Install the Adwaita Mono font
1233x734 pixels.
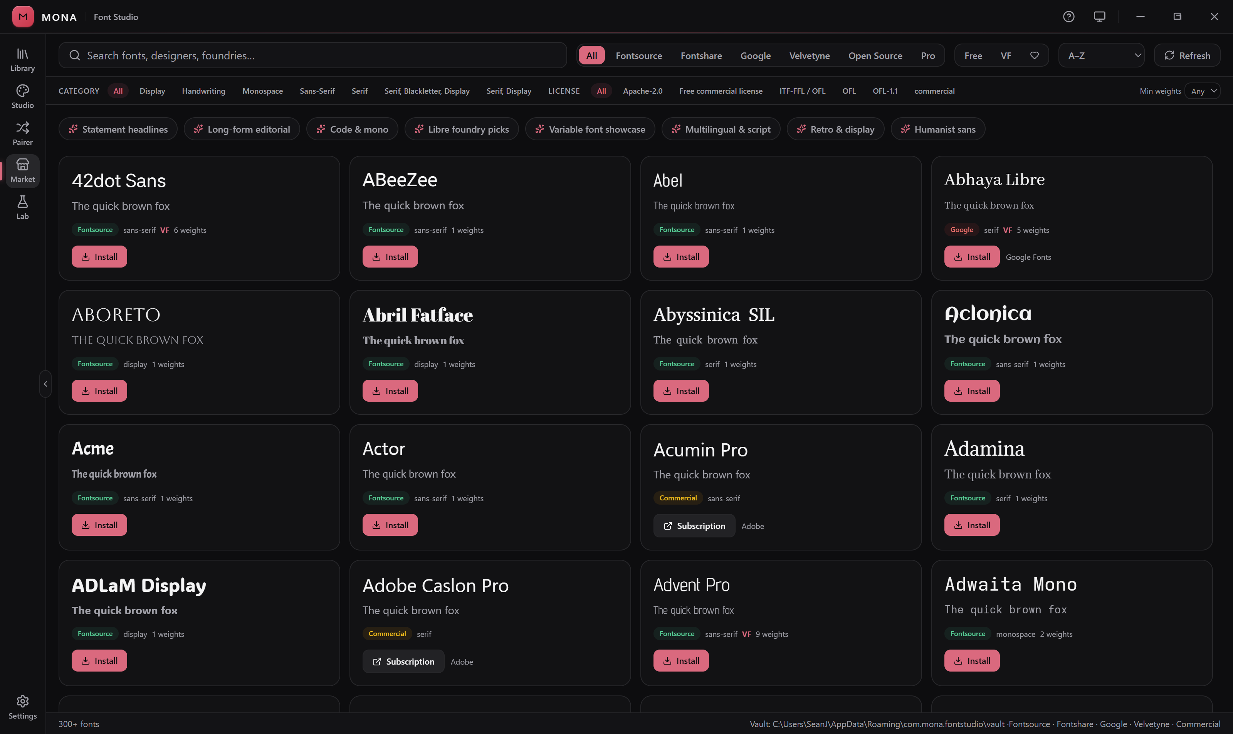pyautogui.click(x=971, y=661)
